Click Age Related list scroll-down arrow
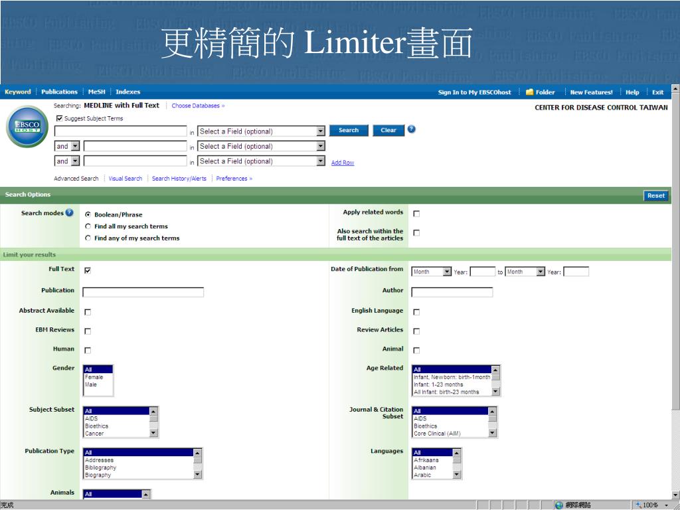The image size is (680, 510). pyautogui.click(x=495, y=391)
